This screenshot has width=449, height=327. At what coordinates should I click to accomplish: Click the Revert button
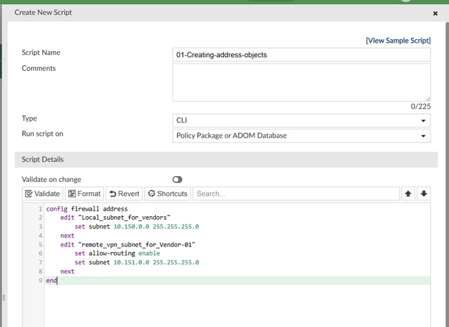tap(124, 194)
